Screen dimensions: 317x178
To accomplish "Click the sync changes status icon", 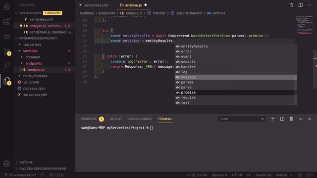I will coord(43,175).
